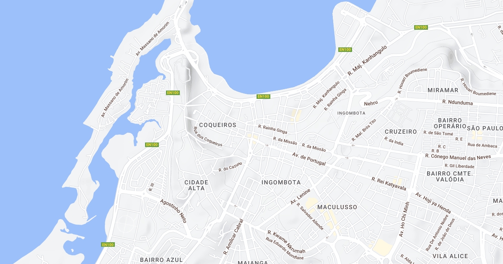Image resolution: width=503 pixels, height=264 pixels.
Task: Click the R. Rei Katyavala street name
Action: coord(389,184)
